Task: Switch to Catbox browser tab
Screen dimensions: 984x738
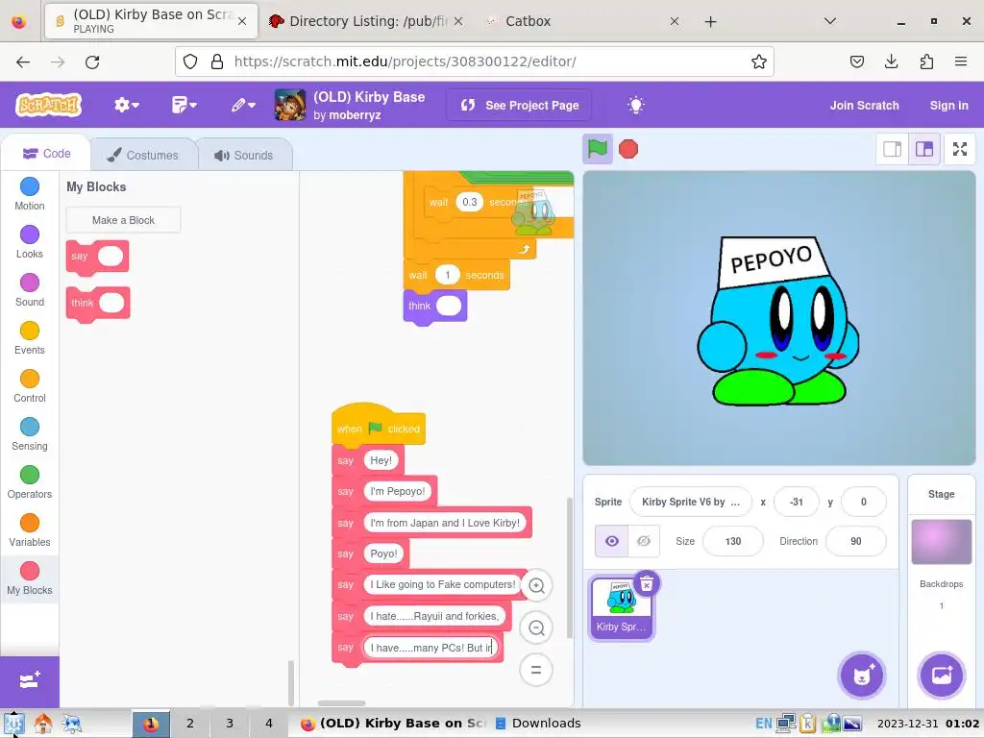Action: coord(582,21)
